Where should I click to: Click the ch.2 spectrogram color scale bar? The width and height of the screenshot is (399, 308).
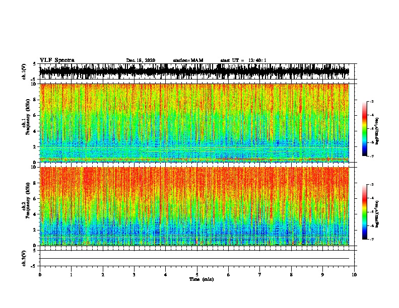[364, 212]
